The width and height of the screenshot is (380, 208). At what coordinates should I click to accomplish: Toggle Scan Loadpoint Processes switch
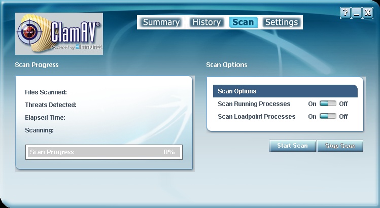pyautogui.click(x=328, y=116)
